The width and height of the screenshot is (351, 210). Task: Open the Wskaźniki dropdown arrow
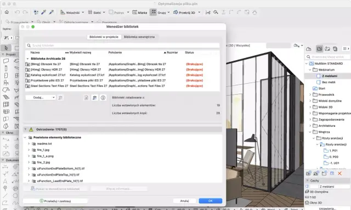[83, 13]
